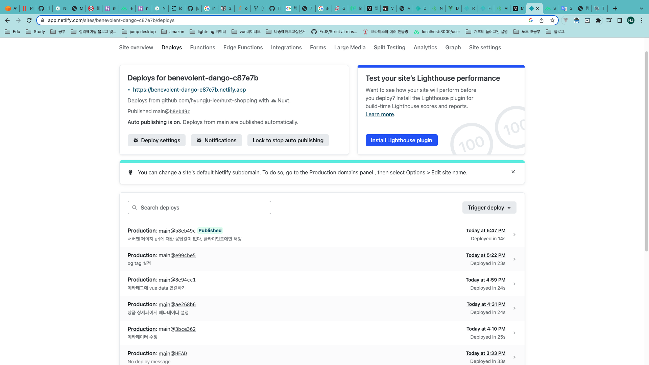Open the 노드JS공부 bookmarks folder
The height and width of the screenshot is (365, 649).
(x=527, y=32)
